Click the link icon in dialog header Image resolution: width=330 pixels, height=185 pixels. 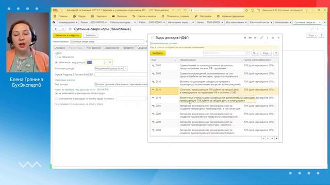click(x=261, y=38)
